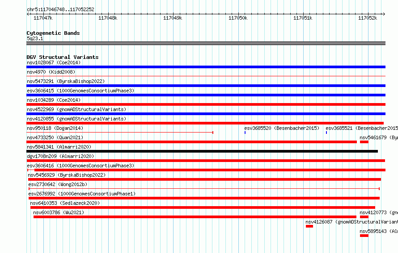The height and width of the screenshot is (253, 398).
Task: Open the dgv1708n209 (Almarri2020) label
Action: (60, 156)
